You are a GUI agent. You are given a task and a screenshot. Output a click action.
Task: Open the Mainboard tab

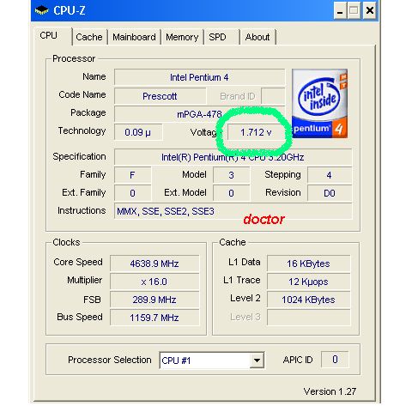pos(134,37)
